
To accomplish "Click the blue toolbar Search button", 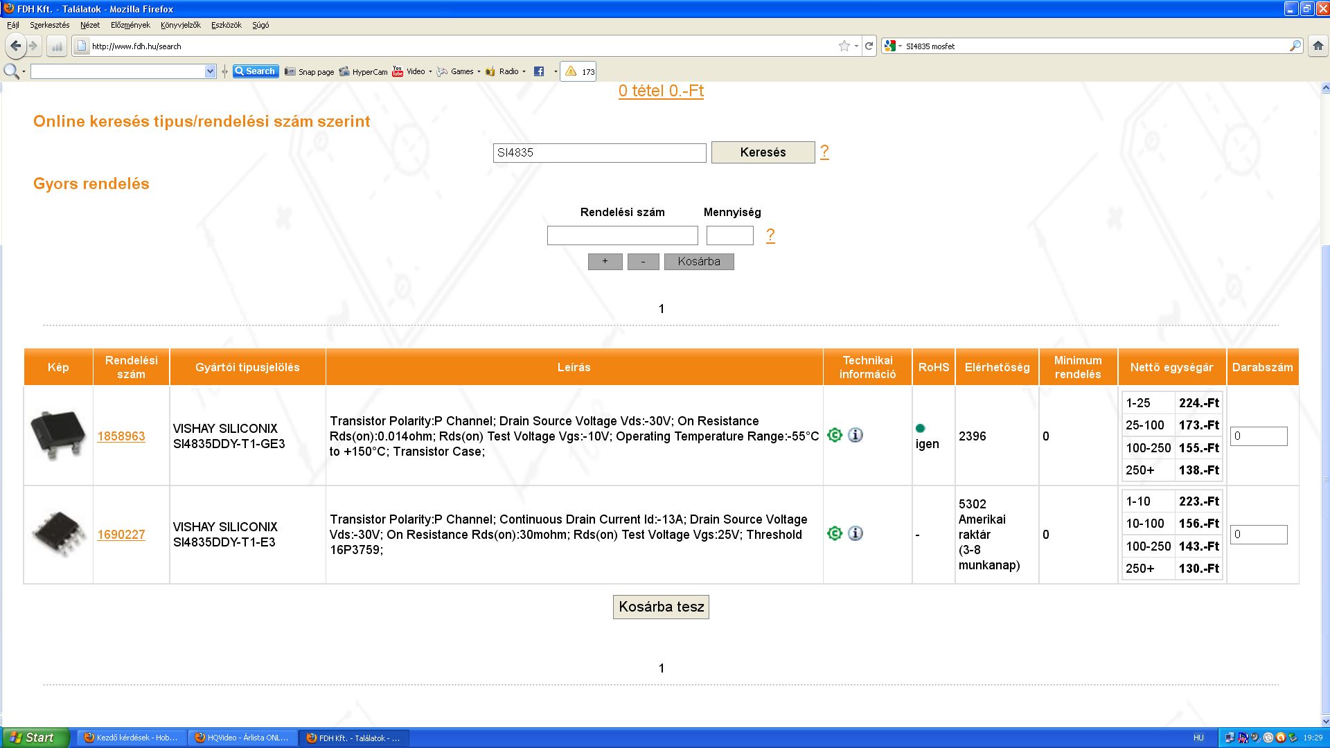I will (x=256, y=71).
